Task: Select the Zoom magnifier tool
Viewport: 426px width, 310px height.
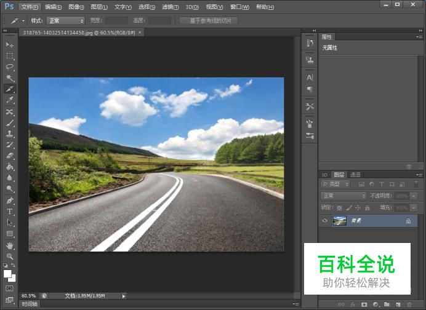Action: click(10, 256)
